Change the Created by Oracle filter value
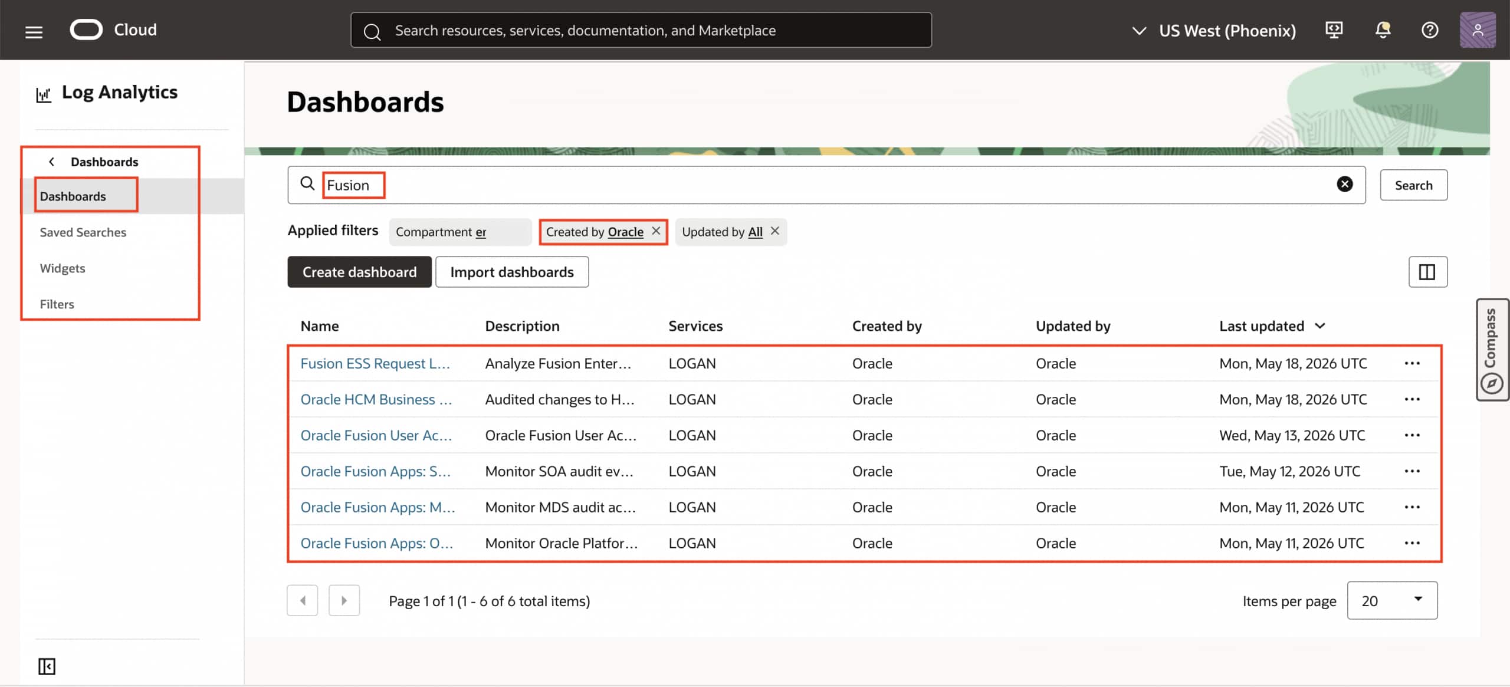This screenshot has width=1510, height=687. [x=625, y=232]
